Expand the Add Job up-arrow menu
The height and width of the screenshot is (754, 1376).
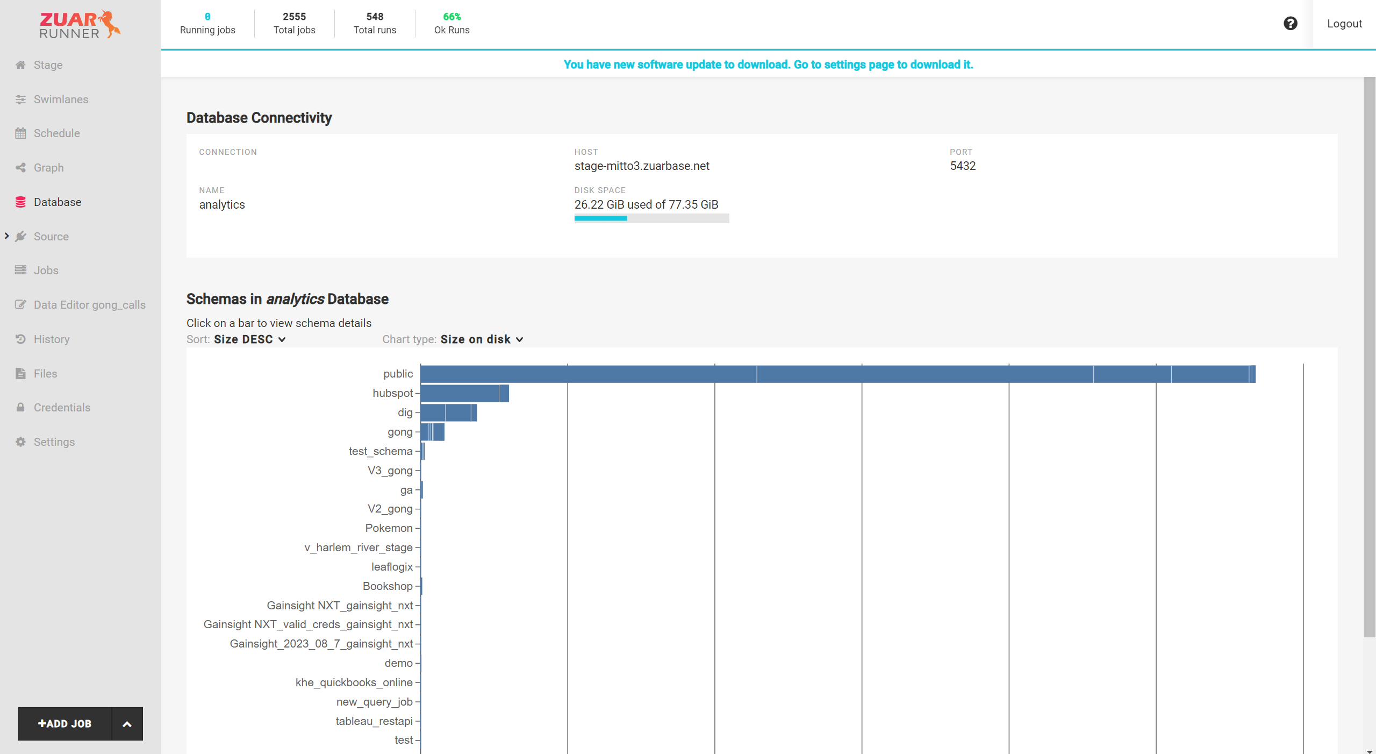click(x=127, y=724)
